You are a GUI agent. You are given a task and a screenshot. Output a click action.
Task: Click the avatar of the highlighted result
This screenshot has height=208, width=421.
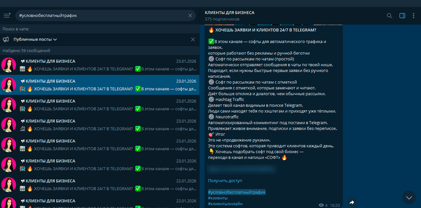(x=9, y=85)
